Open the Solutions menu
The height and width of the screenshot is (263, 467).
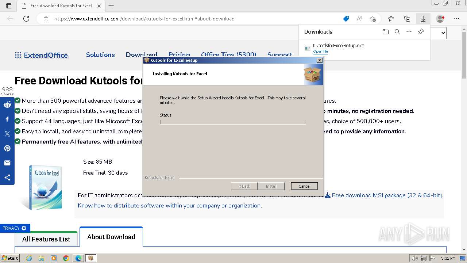100,55
